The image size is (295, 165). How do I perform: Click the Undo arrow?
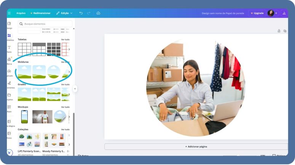81,13
